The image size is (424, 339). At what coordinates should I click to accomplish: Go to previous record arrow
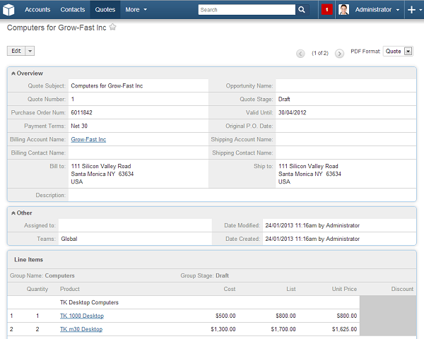300,53
